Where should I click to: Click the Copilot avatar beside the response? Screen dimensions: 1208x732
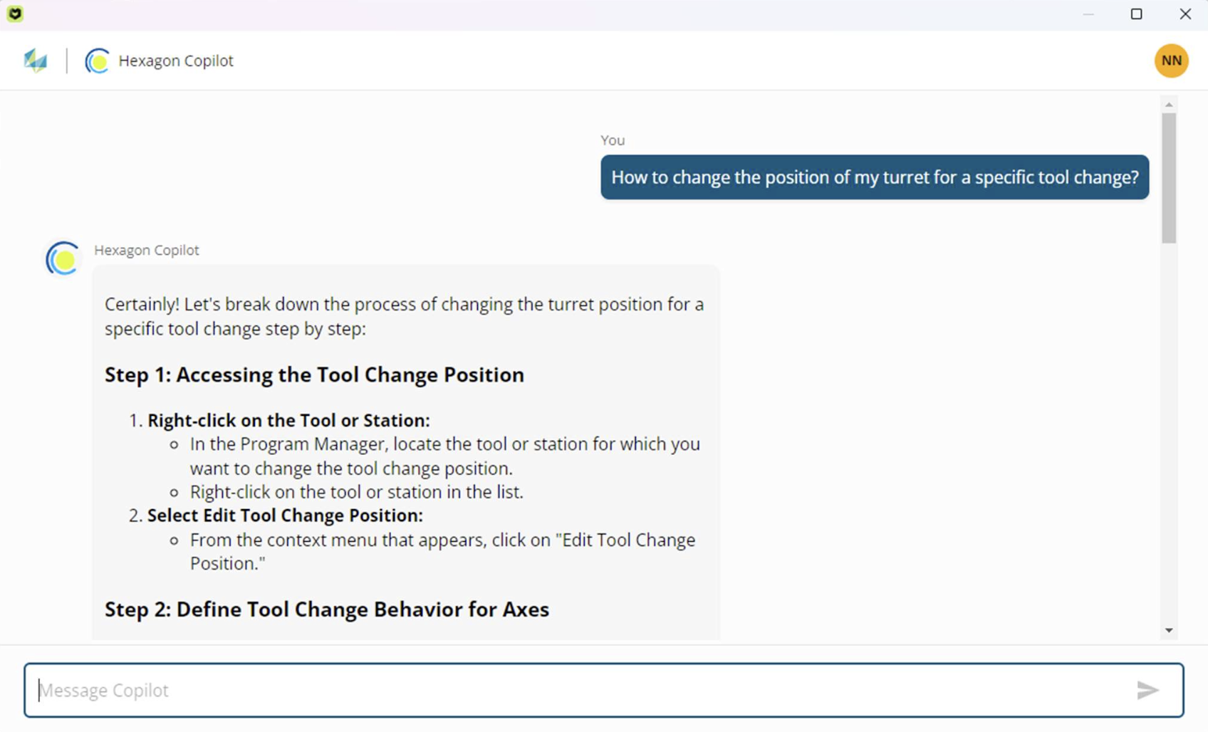(x=63, y=259)
